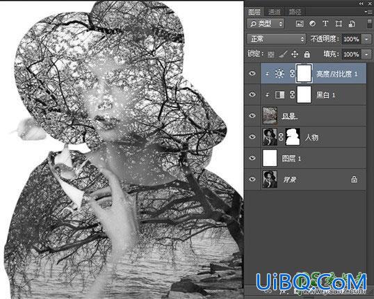Select layer name 风景
This screenshot has width=374, height=299.
[290, 116]
